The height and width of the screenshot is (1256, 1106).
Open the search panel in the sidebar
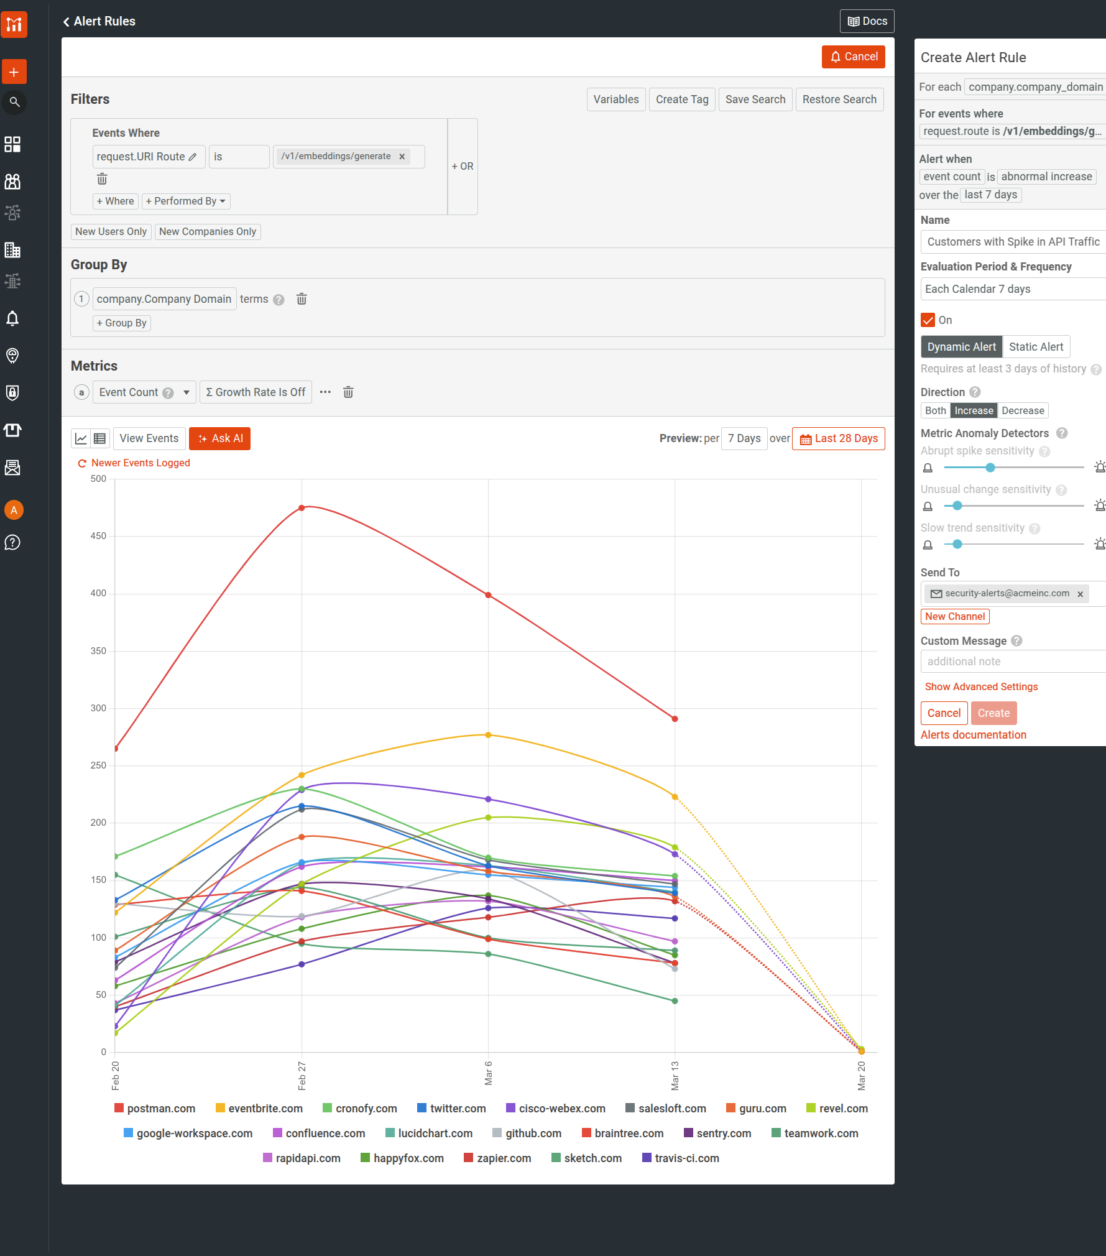click(14, 103)
